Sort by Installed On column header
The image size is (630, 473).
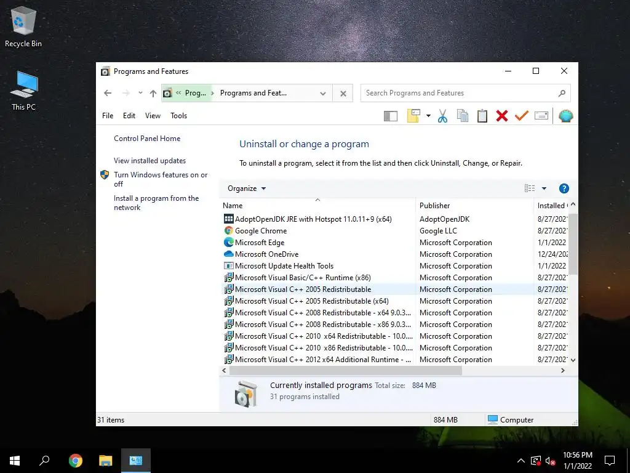[x=552, y=205]
